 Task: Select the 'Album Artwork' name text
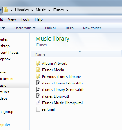coord(54,63)
